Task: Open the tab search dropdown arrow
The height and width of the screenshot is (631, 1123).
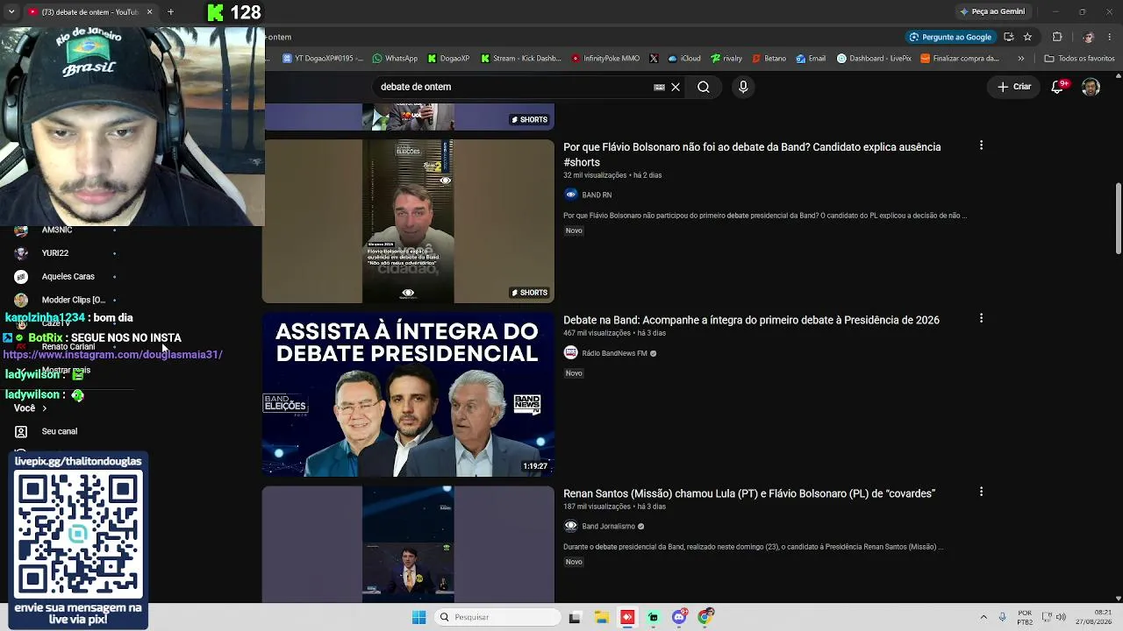Action: click(11, 11)
